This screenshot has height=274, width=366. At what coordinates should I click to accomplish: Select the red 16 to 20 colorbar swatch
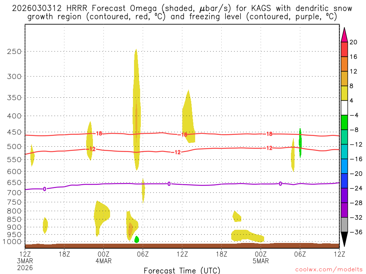[344, 49]
